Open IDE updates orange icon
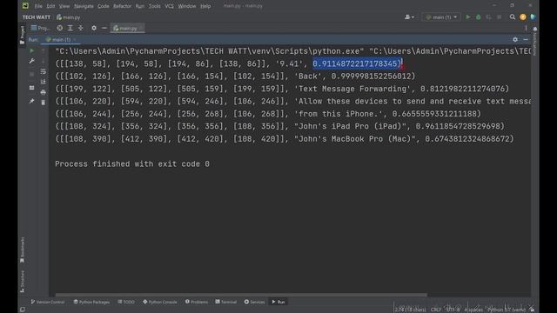This screenshot has height=313, width=557. coord(523,17)
